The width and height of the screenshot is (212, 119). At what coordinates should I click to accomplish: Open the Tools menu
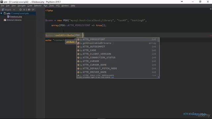pos(51,6)
